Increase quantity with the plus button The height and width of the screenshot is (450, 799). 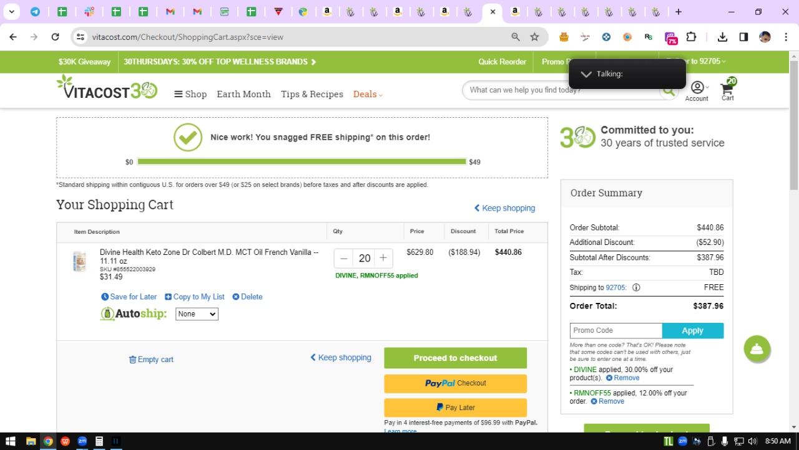(383, 258)
